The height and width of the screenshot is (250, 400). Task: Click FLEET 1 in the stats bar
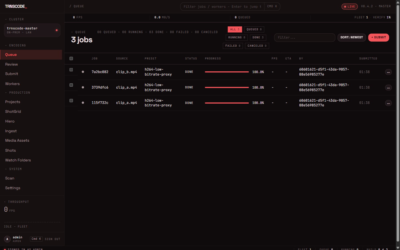361,17
